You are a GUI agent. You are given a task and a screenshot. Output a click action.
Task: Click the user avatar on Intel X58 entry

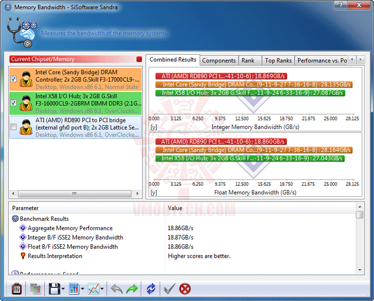26,103
